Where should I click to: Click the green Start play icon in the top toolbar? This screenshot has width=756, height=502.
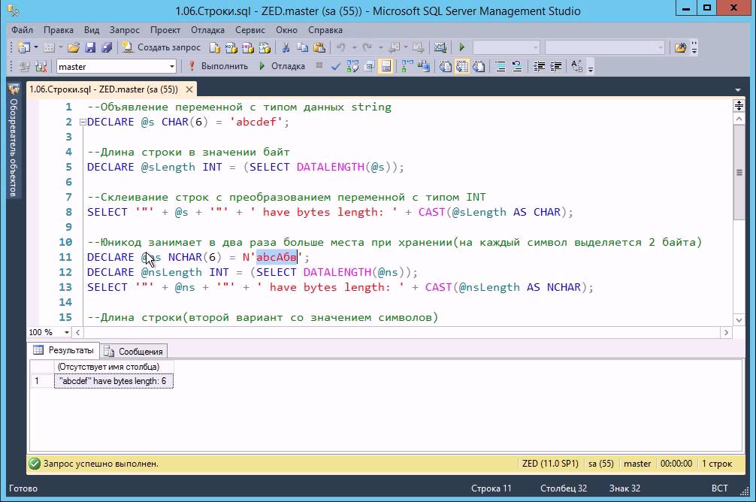[462, 47]
